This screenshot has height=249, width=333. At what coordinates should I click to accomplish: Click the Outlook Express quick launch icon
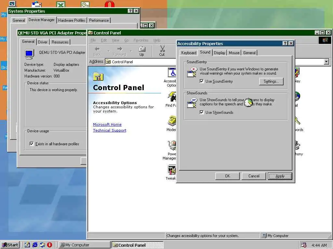click(42, 245)
